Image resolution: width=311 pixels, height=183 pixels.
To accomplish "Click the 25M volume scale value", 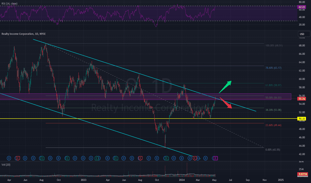I will [301, 169].
